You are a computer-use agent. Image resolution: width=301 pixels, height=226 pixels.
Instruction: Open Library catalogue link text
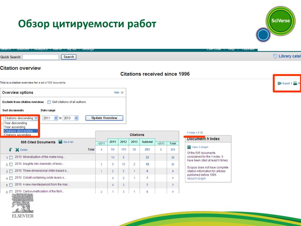click(x=290, y=56)
